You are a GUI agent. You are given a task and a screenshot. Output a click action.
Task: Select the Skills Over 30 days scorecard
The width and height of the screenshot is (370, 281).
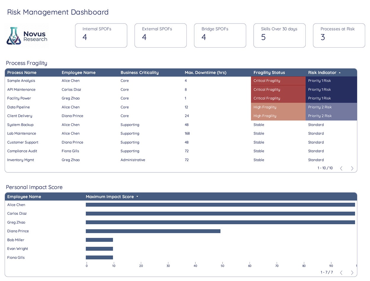pyautogui.click(x=279, y=35)
